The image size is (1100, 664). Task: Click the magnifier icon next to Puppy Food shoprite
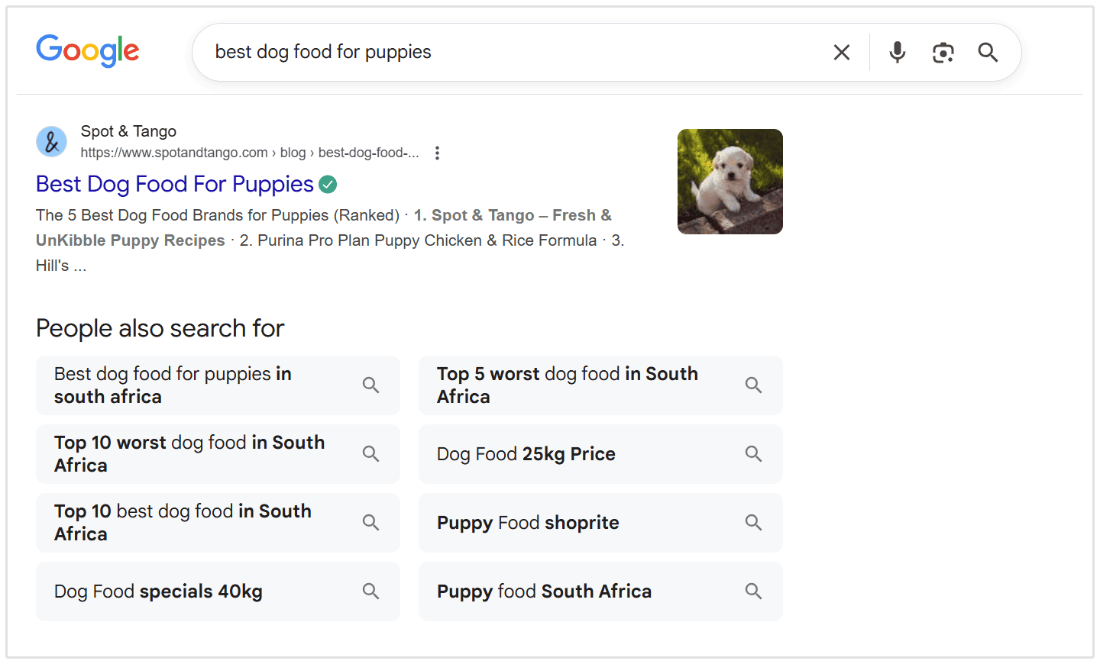pyautogui.click(x=753, y=522)
